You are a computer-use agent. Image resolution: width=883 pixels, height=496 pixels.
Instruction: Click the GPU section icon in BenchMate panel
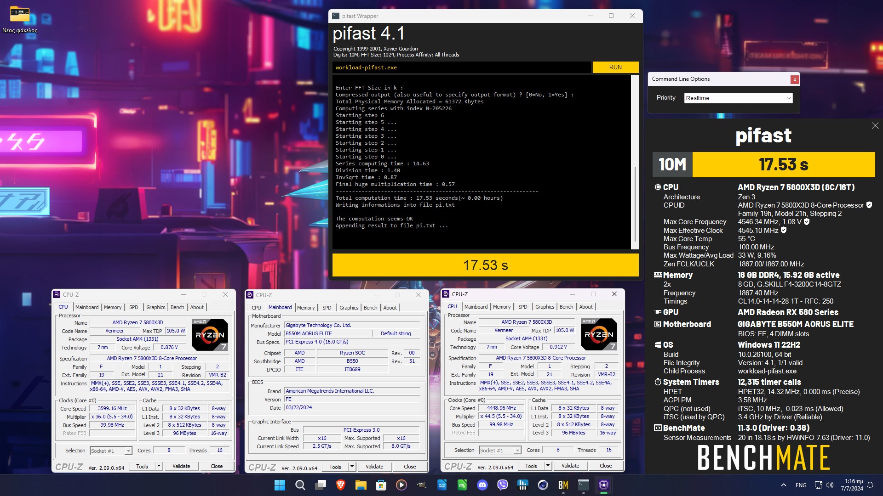(x=658, y=312)
